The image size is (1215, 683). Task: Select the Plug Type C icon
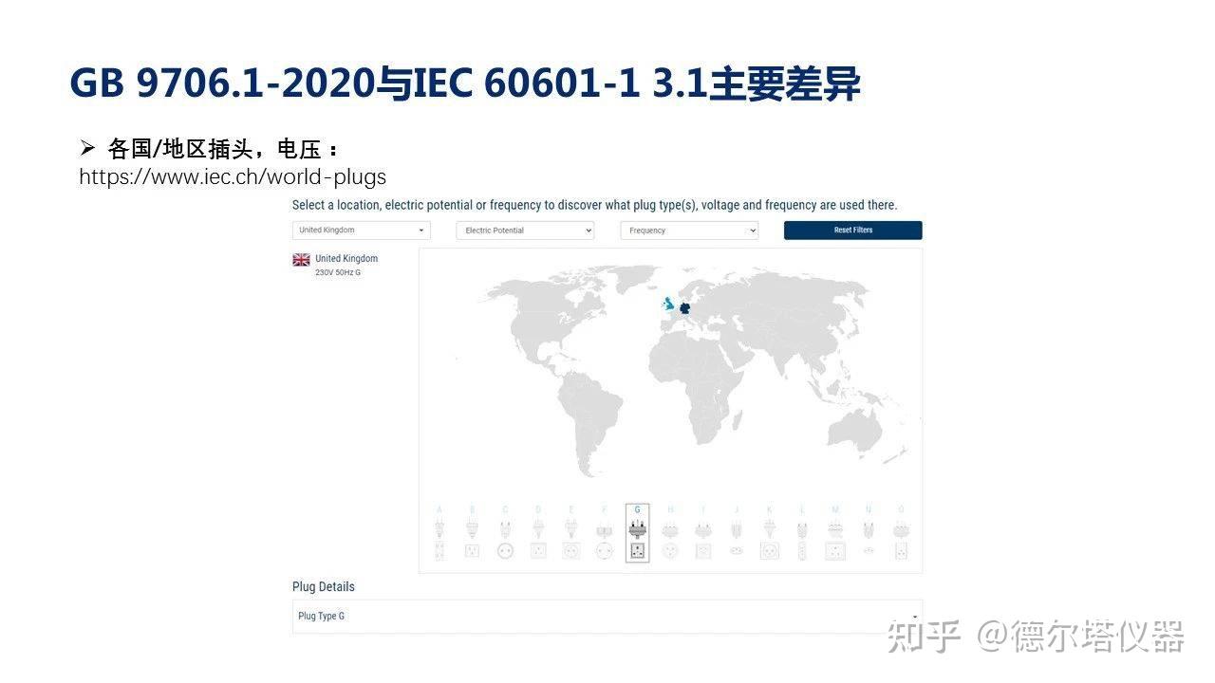click(505, 531)
